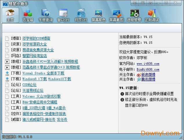Click the 当前最新版本: V4.15 text

[136, 37]
